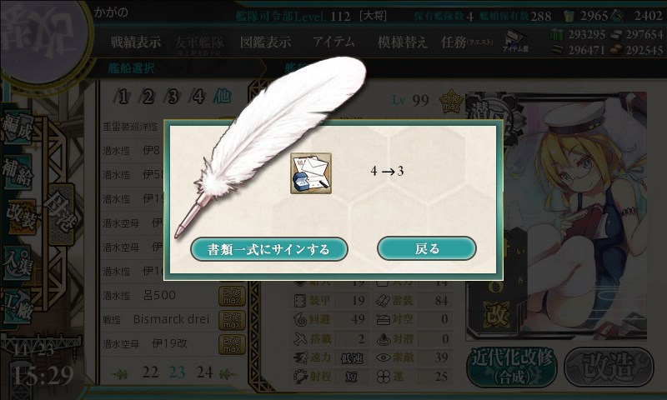This screenshot has width=667, height=400.
Task: Go to ship list page 24
Action: point(204,372)
